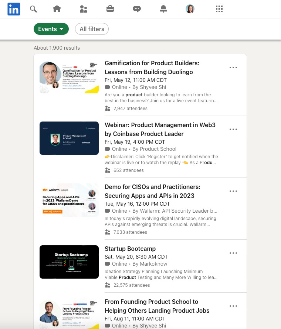
Task: Open more options for Founding Product School event
Action: click(233, 306)
